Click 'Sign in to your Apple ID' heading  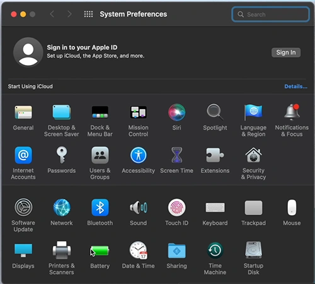point(82,47)
